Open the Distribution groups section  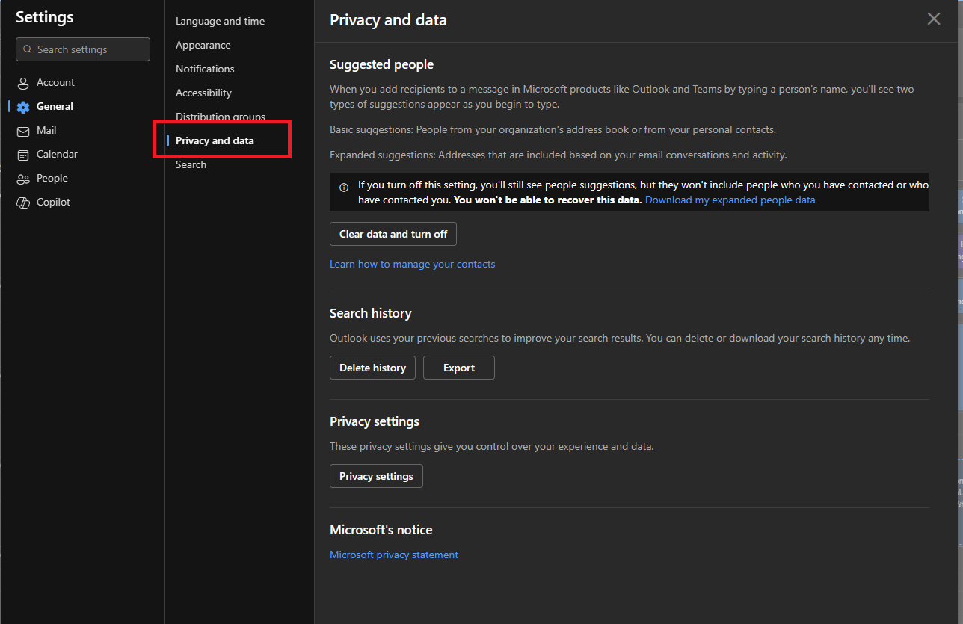tap(221, 117)
